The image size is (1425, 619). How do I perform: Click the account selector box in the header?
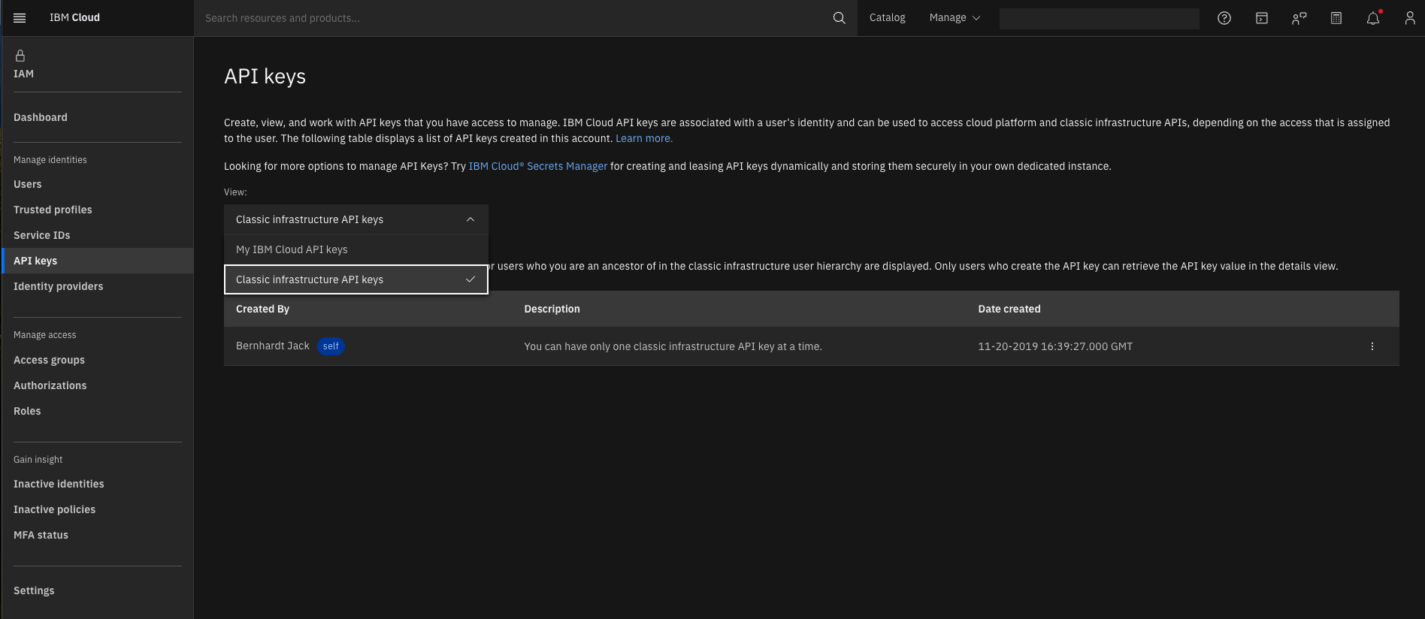(1099, 18)
